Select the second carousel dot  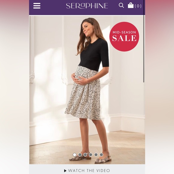(80, 154)
